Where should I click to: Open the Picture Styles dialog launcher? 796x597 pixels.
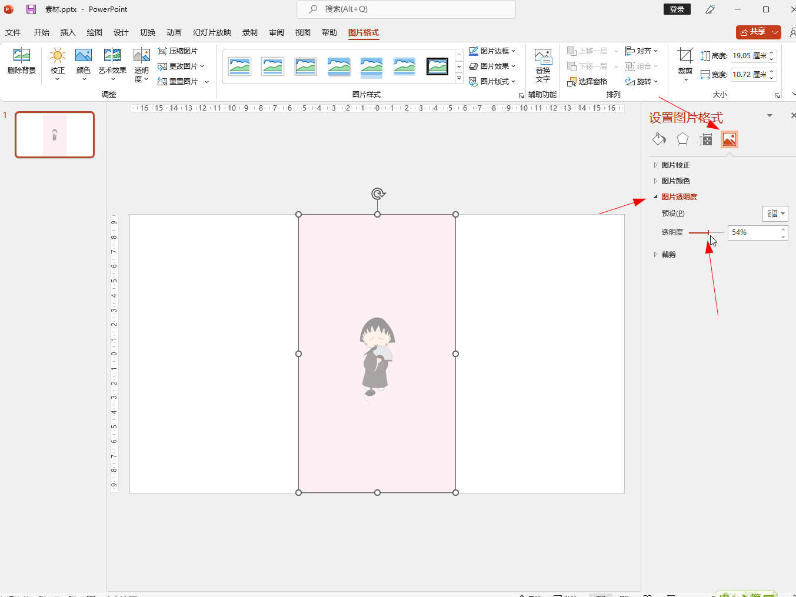(x=521, y=95)
